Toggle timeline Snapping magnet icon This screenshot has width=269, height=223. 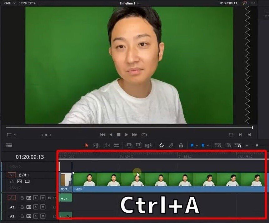[x=162, y=145]
